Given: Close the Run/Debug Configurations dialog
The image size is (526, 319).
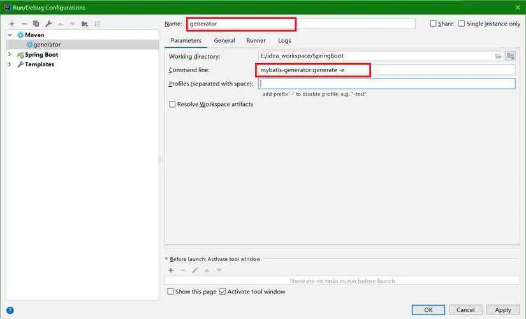Looking at the screenshot, I should click(x=518, y=8).
